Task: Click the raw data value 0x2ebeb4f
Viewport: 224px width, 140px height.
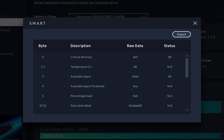Action: click(x=135, y=106)
